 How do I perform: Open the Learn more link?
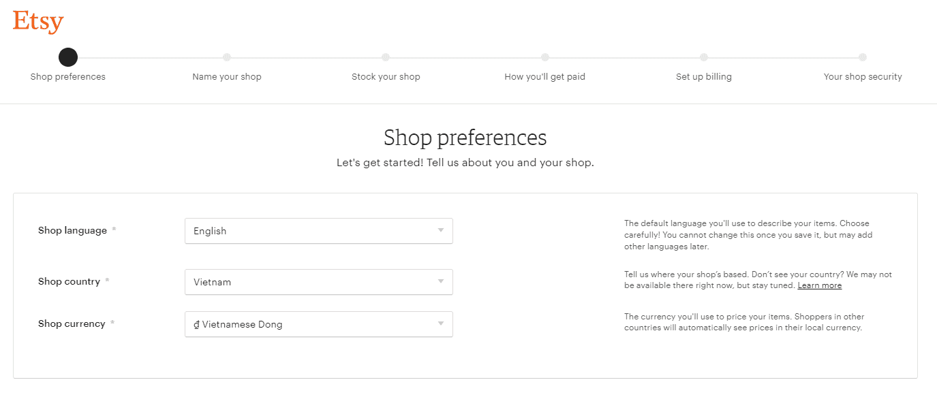(x=820, y=285)
